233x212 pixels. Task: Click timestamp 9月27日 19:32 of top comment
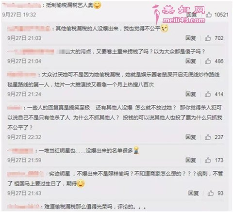pyautogui.click(x=19, y=15)
